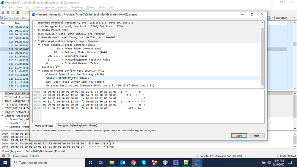The height and width of the screenshot is (167, 297).
Task: Show hidden system tray icons
Action: pos(258,163)
